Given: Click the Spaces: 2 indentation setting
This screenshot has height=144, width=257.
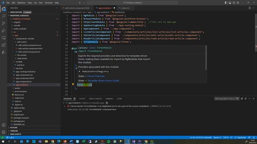Looking at the screenshot, I should (x=217, y=138).
